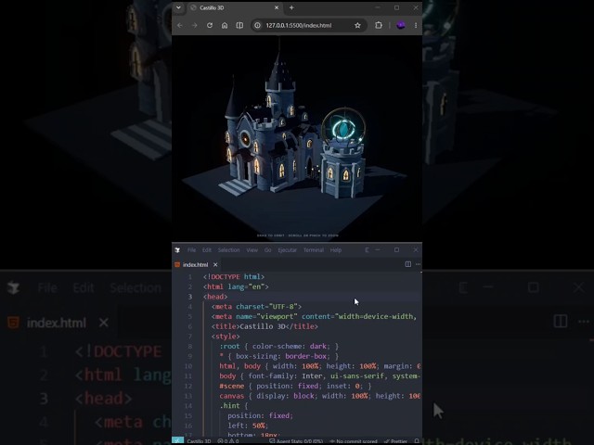Close the index.html editor tab
Image resolution: width=594 pixels, height=445 pixels.
click(x=215, y=265)
